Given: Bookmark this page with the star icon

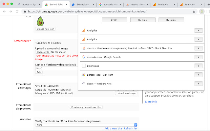Looking at the screenshot, I should (194, 11).
